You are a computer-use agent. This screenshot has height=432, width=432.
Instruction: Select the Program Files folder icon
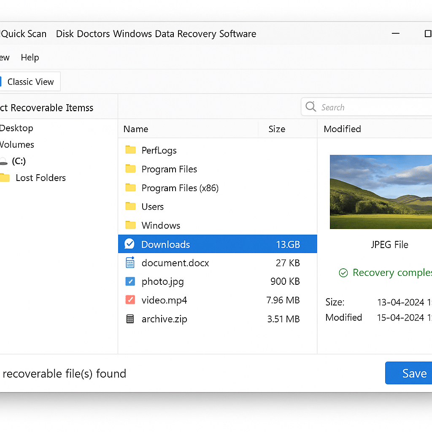click(x=130, y=169)
